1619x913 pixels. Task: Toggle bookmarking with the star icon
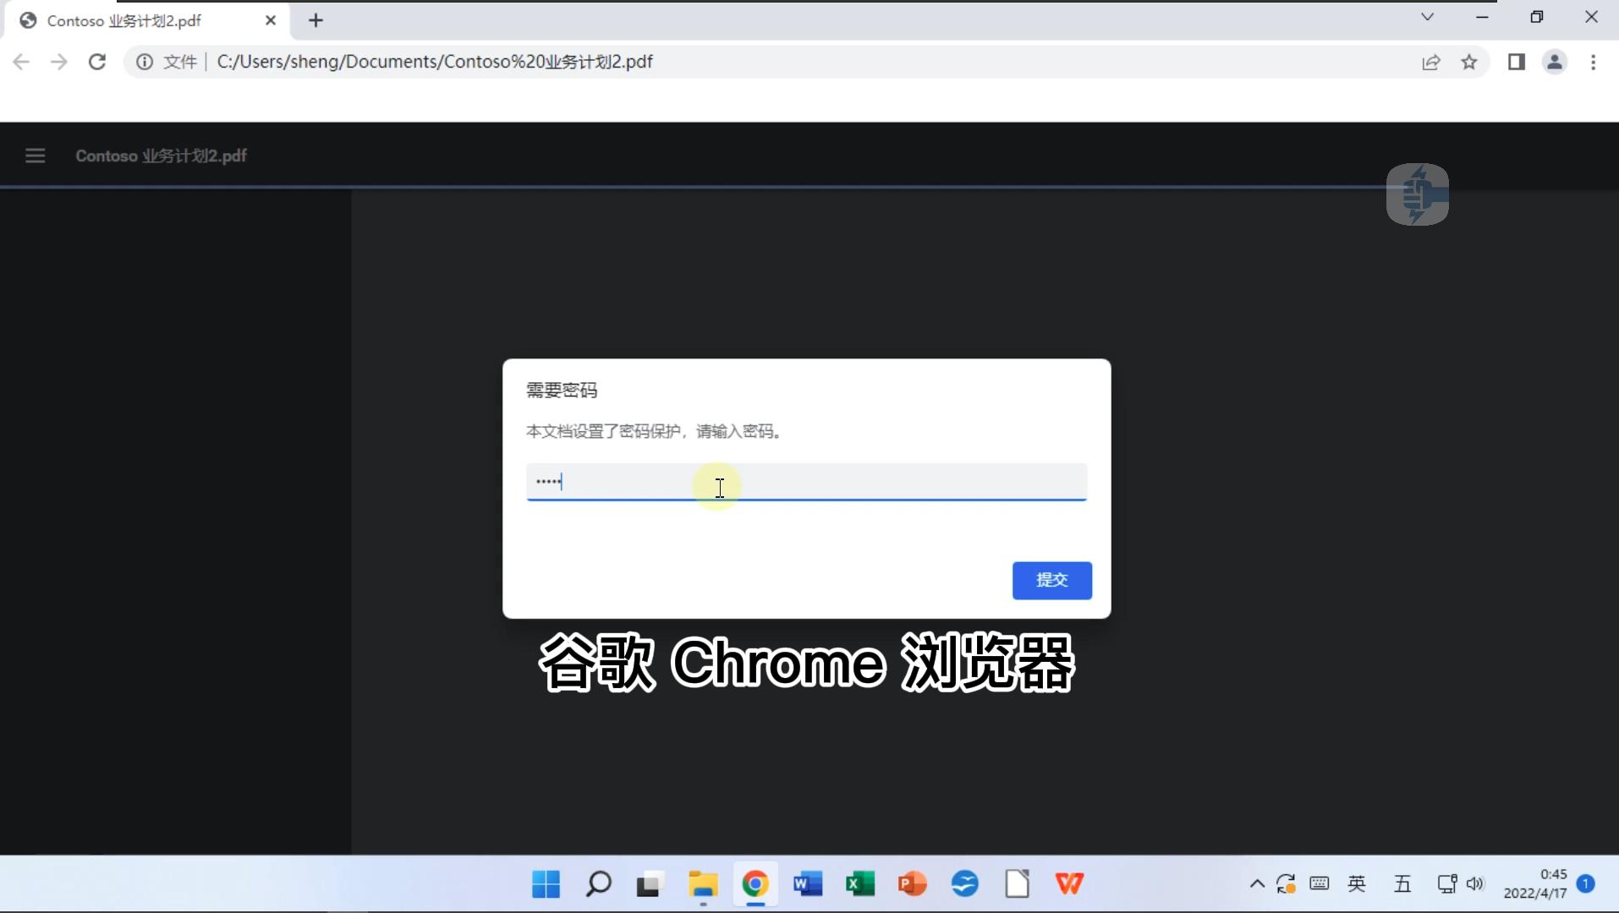pos(1471,62)
